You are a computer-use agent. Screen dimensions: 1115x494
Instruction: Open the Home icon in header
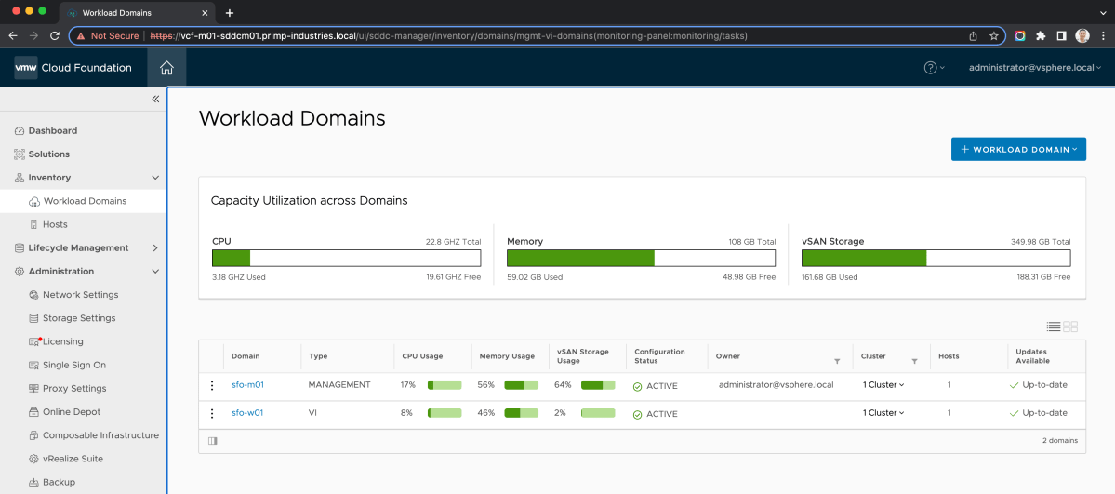166,68
